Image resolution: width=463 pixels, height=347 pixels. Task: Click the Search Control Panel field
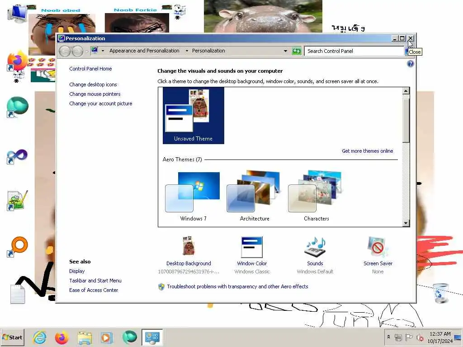pos(354,51)
